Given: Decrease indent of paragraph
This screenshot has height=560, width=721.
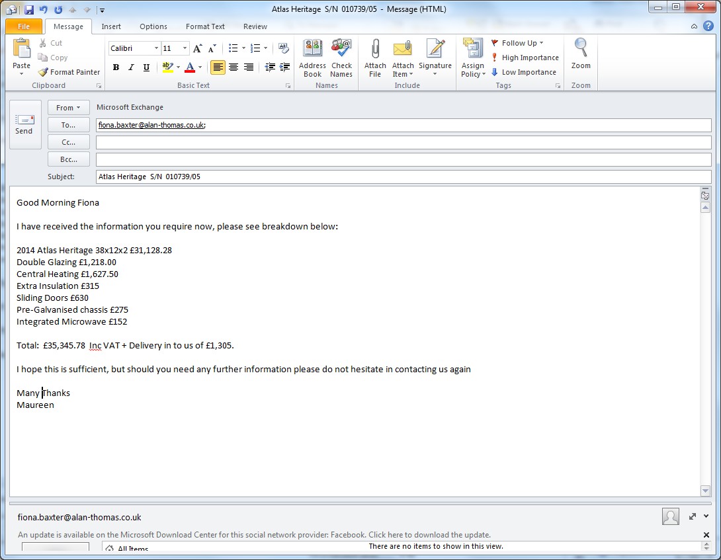Looking at the screenshot, I should pos(270,67).
